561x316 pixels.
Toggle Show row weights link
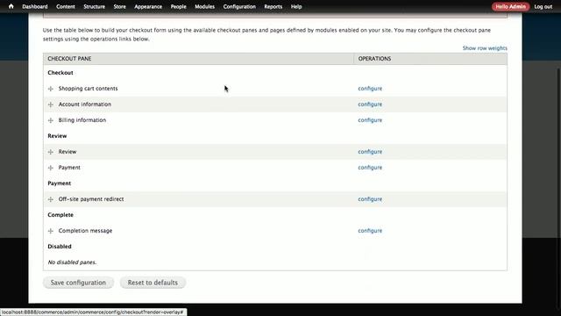pos(485,48)
